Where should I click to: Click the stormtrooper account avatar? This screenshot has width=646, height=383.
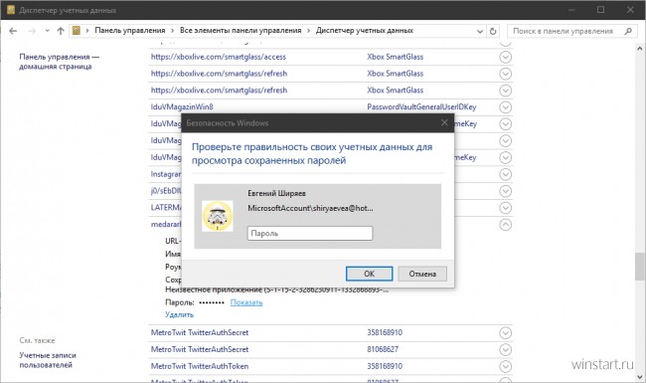[x=218, y=216]
